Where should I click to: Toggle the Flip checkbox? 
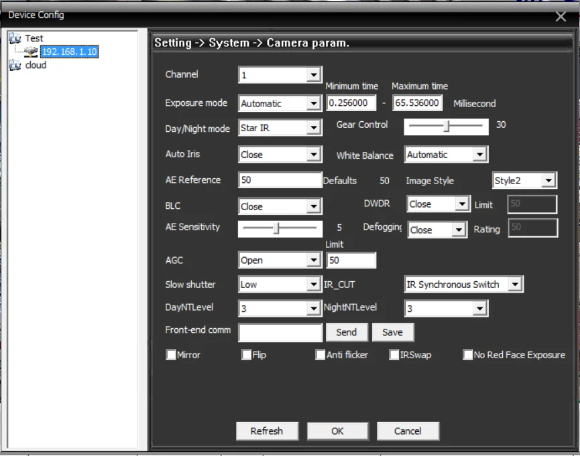click(247, 356)
